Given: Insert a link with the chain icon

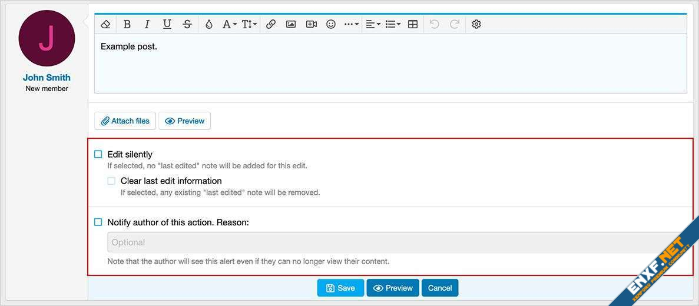Looking at the screenshot, I should [x=271, y=24].
